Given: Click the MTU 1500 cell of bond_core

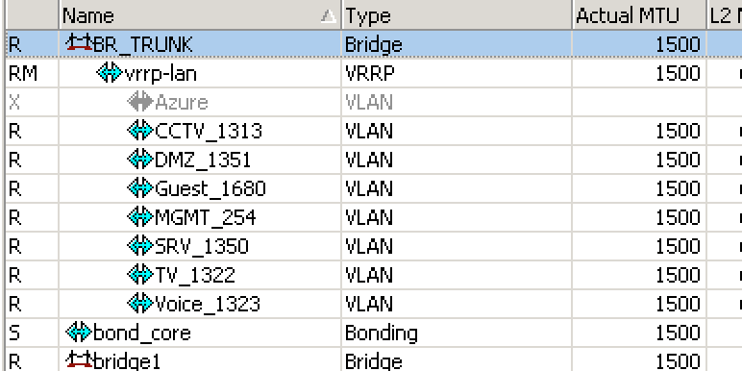Looking at the screenshot, I should [x=639, y=334].
